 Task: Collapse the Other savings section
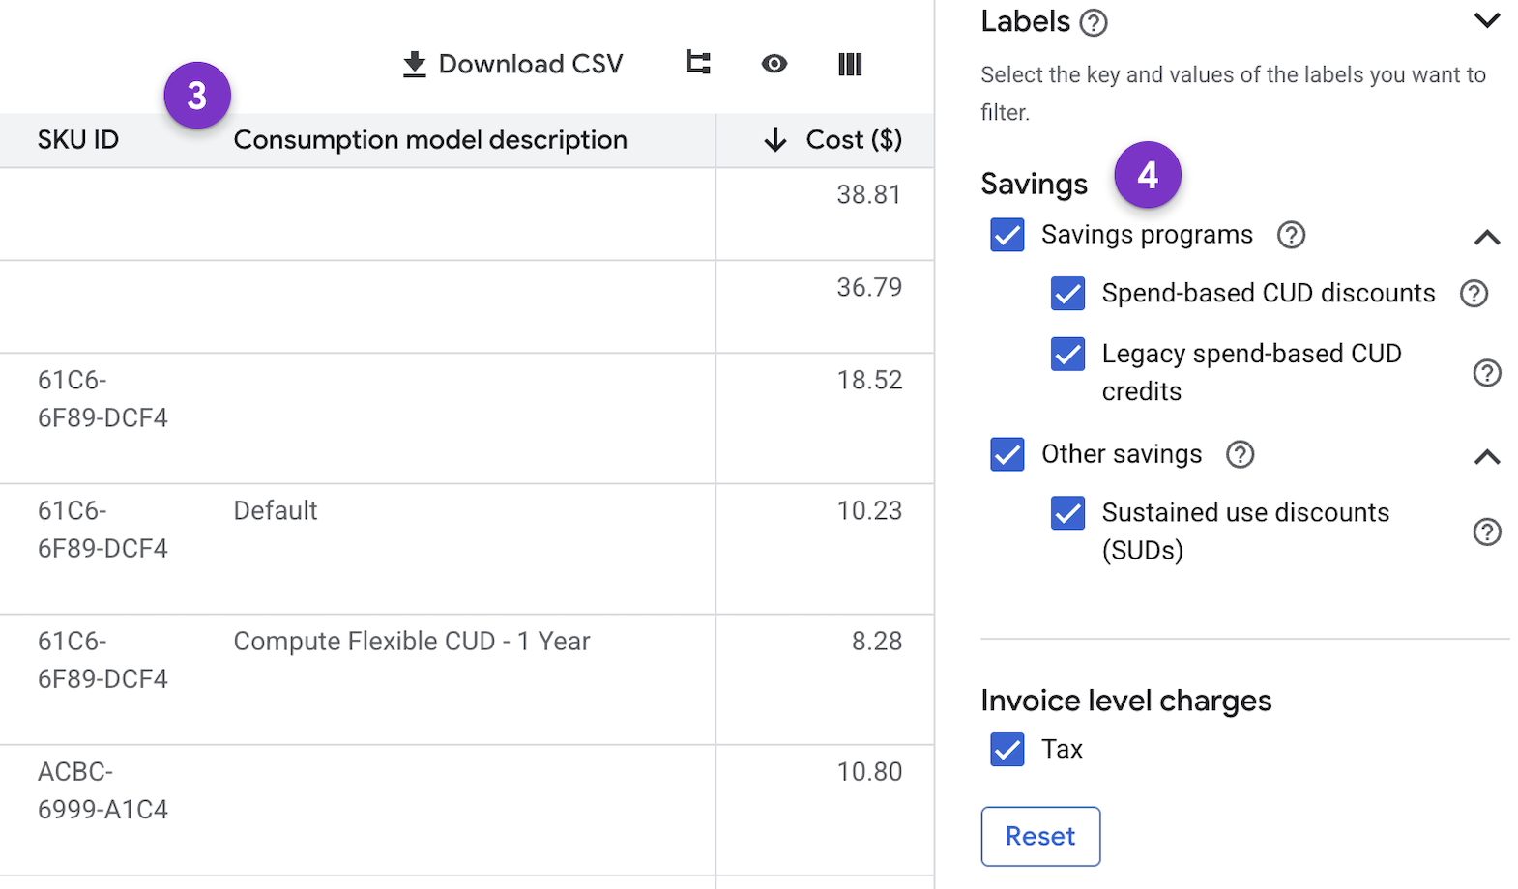click(x=1486, y=457)
